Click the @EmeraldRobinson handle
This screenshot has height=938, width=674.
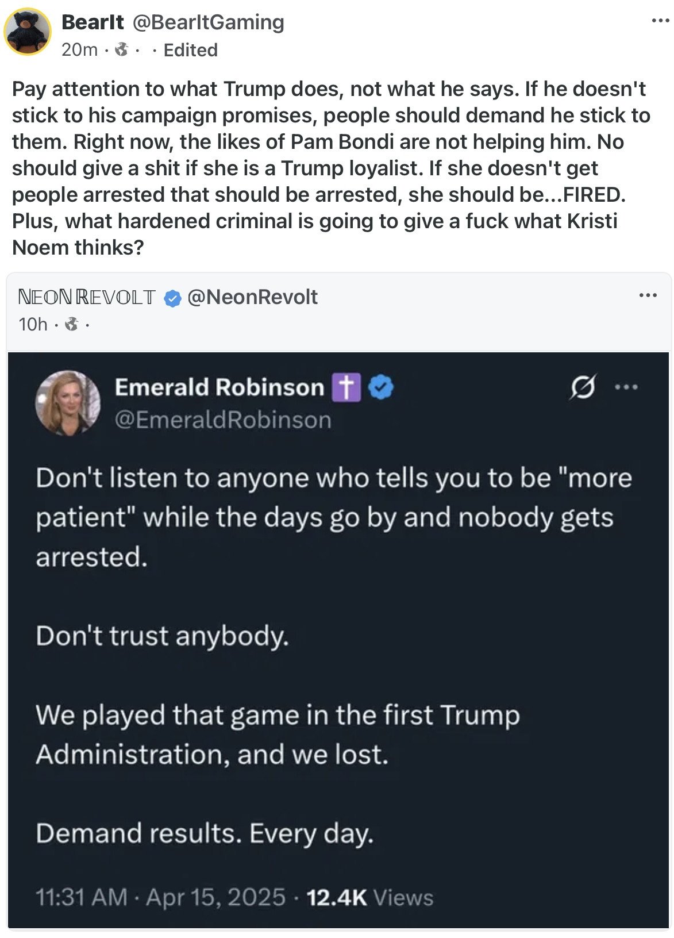click(x=223, y=420)
